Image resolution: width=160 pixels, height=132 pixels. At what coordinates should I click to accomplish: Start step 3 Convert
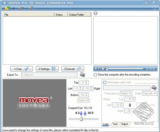[73, 69]
